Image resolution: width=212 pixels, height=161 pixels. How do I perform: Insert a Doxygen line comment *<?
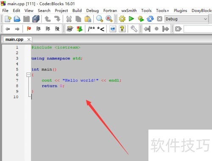click(x=100, y=29)
